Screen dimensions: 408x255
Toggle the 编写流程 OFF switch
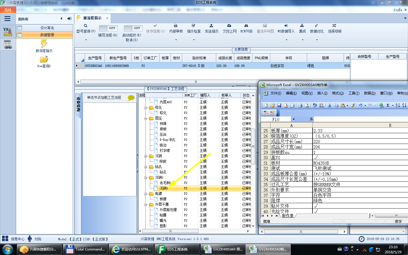pyautogui.click(x=108, y=28)
